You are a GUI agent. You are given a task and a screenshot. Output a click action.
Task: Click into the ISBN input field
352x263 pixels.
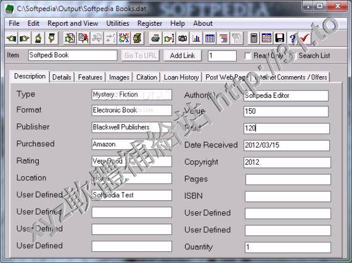tap(288, 196)
